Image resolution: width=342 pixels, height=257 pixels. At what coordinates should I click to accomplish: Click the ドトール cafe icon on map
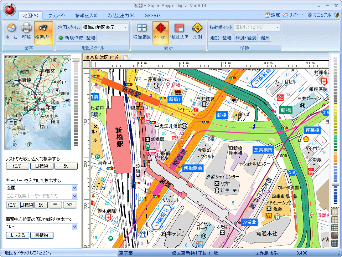[196, 110]
